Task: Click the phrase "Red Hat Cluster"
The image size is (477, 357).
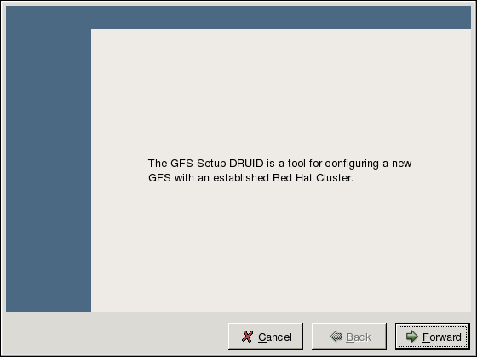Action: [x=313, y=178]
